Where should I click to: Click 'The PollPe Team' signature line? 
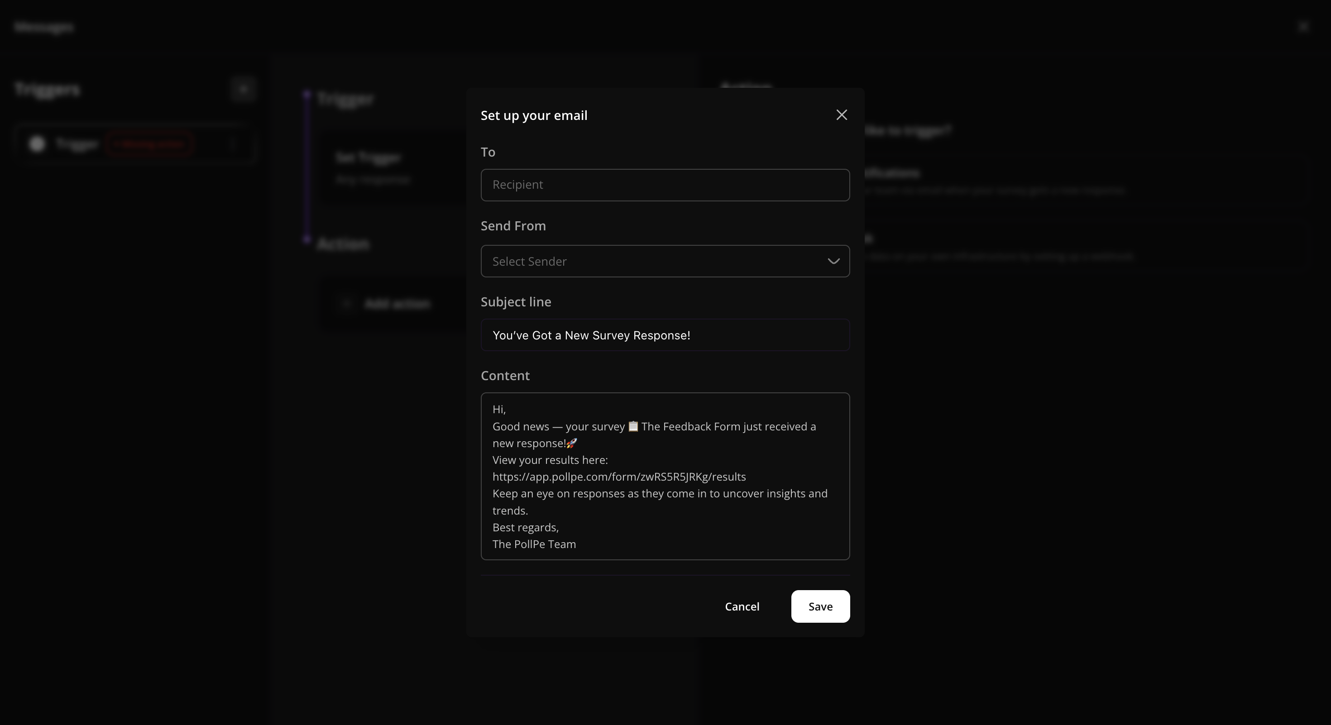(534, 544)
